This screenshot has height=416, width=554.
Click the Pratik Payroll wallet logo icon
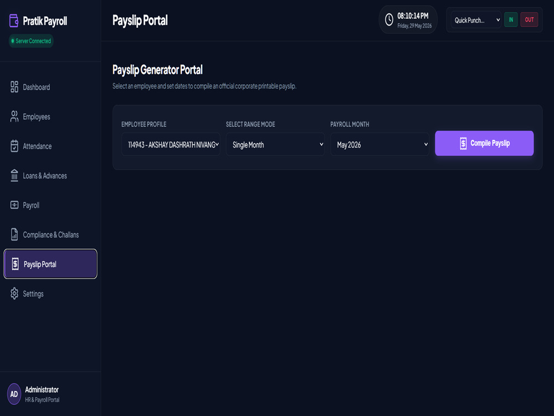(14, 21)
